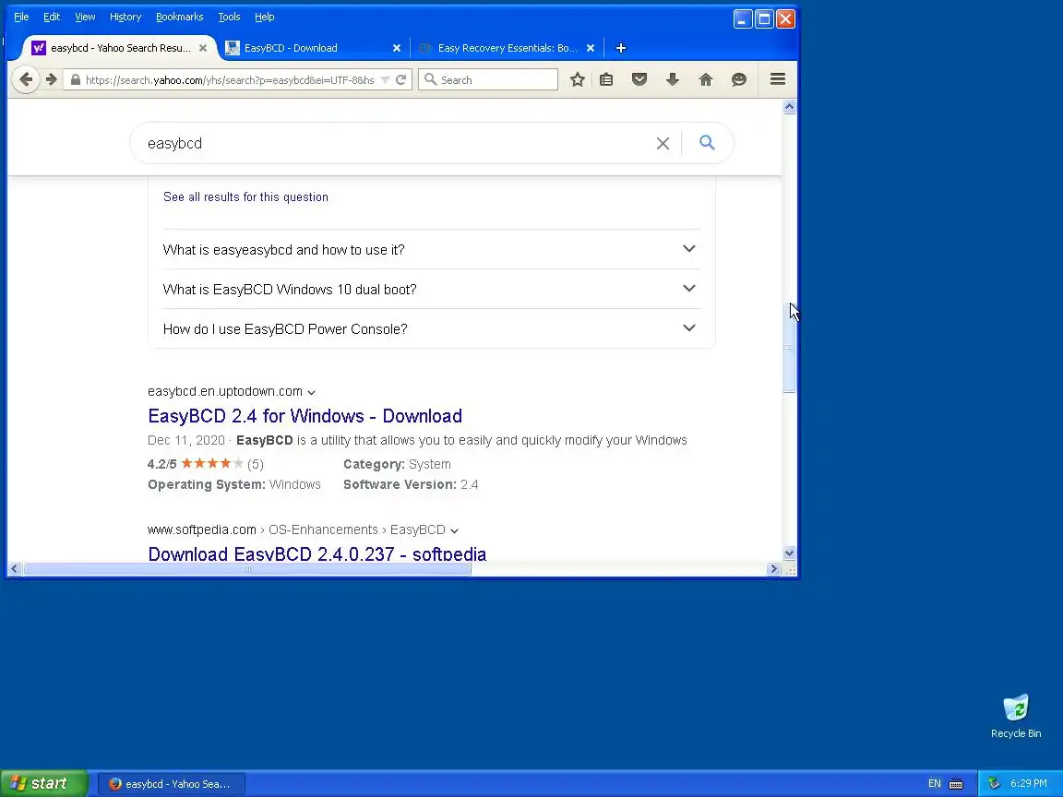Focus the Firefox Search box in toolbar
This screenshot has height=797, width=1063.
pyautogui.click(x=488, y=80)
